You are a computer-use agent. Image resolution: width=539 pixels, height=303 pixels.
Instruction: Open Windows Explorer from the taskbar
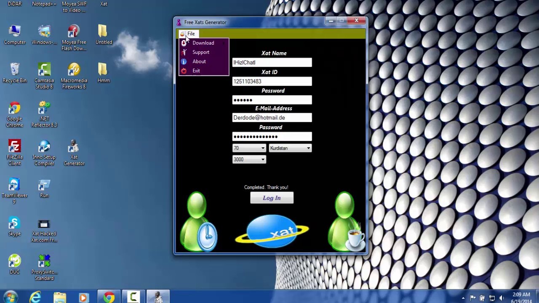60,298
